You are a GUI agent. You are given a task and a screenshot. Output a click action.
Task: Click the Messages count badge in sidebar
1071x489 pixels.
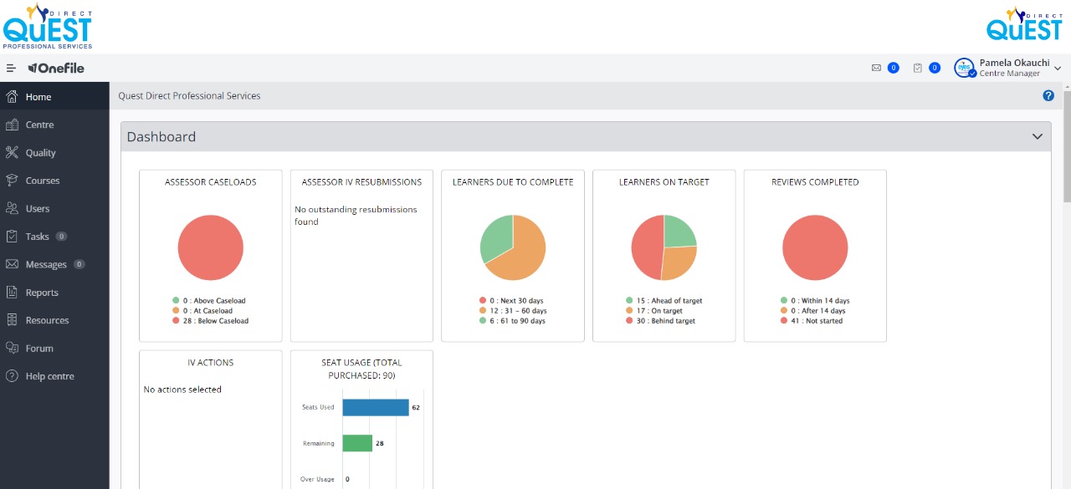tap(79, 264)
